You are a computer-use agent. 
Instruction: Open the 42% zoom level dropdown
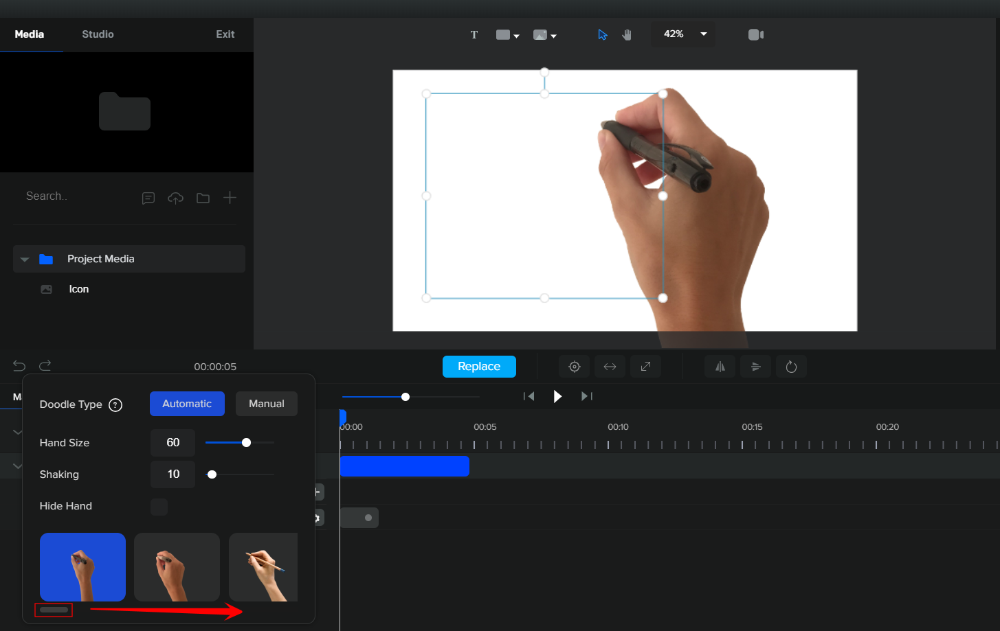click(x=683, y=34)
